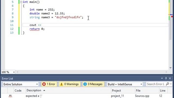Toggle the 0 Messages filter
The height and width of the screenshot is (98, 174).
93,84
